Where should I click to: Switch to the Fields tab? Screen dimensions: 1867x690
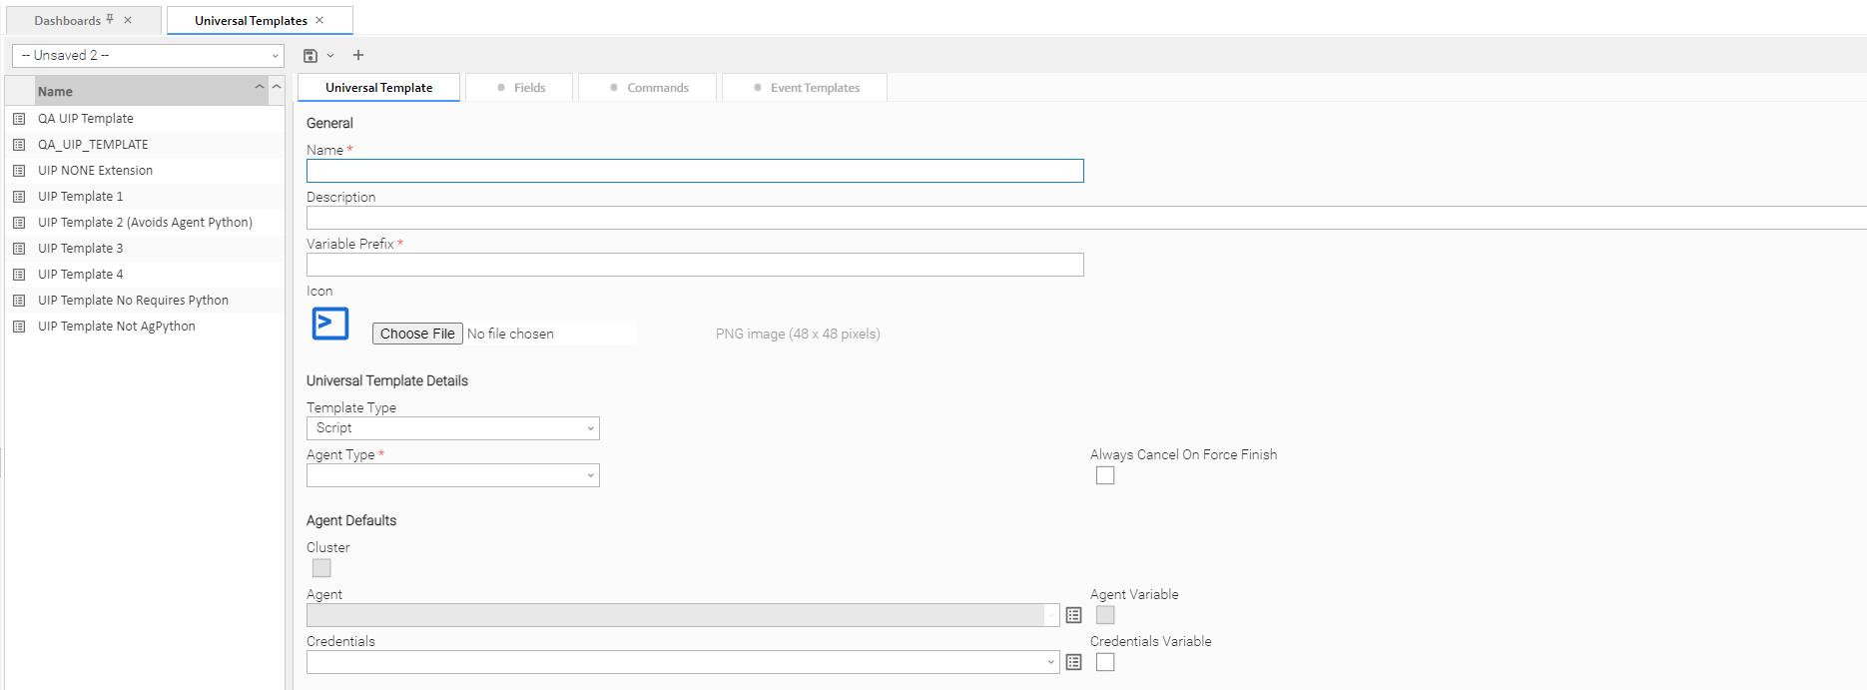point(520,88)
